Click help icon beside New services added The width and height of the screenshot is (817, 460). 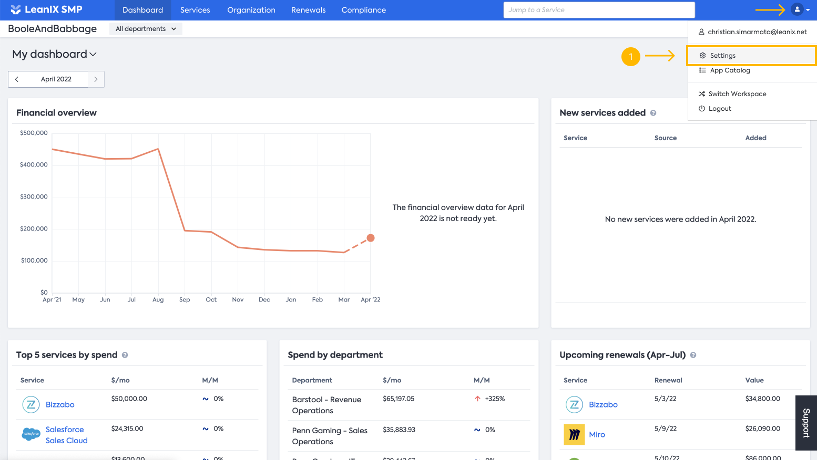[653, 113]
